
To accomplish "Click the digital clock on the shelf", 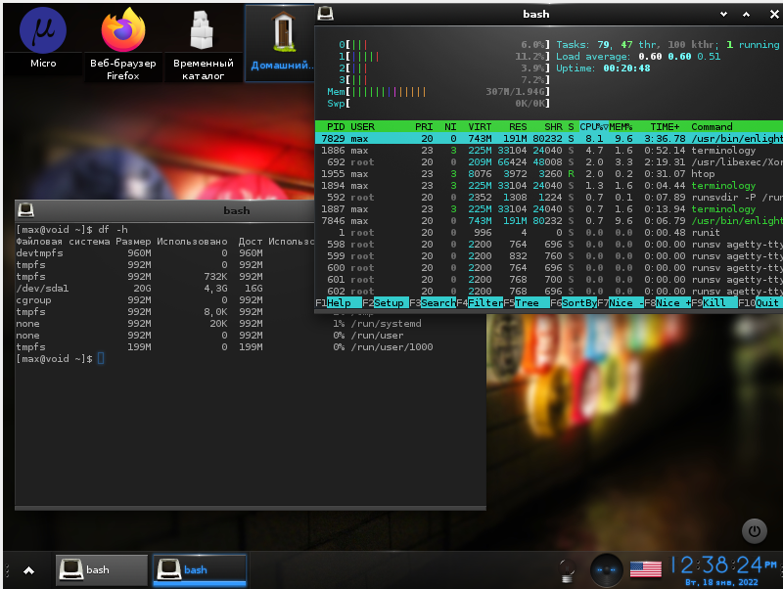I will pos(723,565).
